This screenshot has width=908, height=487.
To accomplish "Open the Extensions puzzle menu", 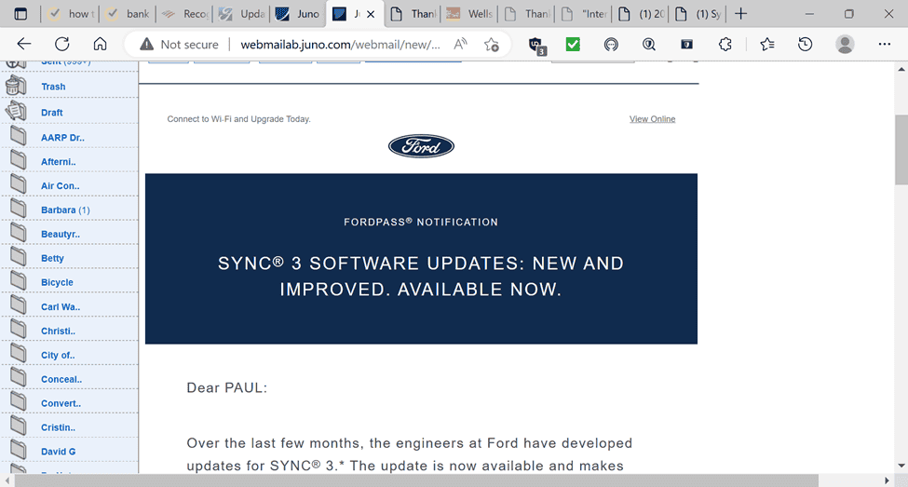I will click(x=725, y=44).
